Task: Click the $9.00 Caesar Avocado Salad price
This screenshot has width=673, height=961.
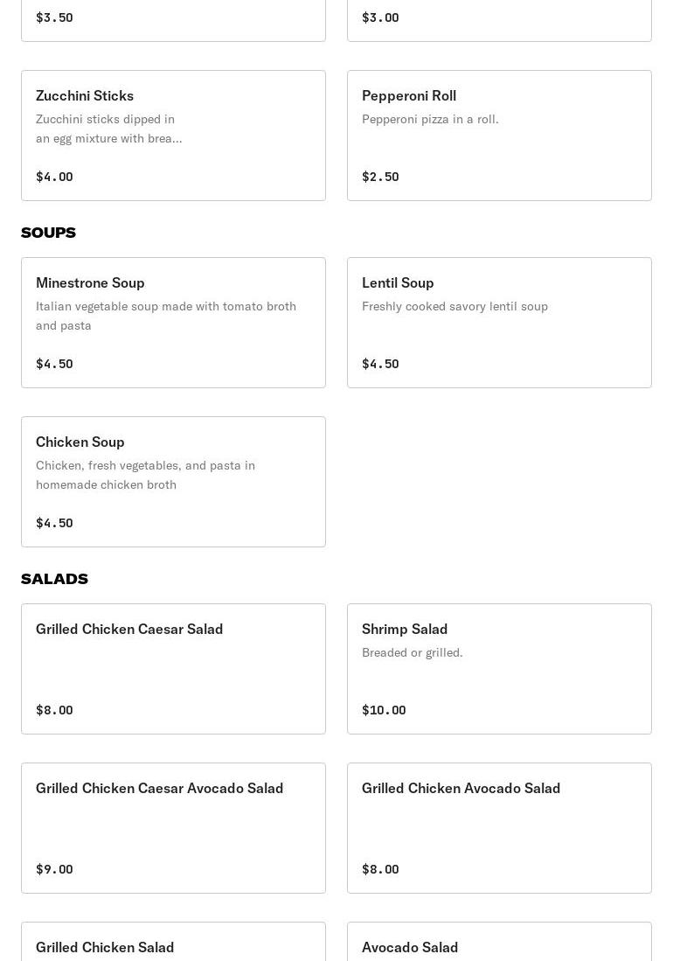Action: (x=54, y=869)
